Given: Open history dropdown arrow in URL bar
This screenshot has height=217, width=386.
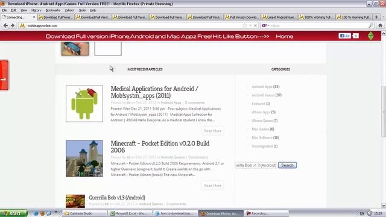Looking at the screenshot, I should coord(250,25).
